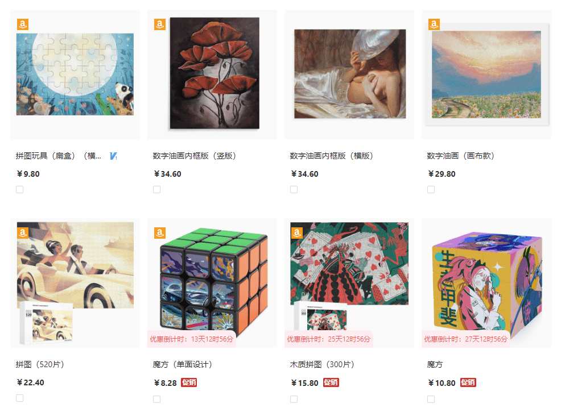This screenshot has width=561, height=416.
Task: Click the blue V1 icon beside 拼图玩具 title
Action: [x=113, y=156]
